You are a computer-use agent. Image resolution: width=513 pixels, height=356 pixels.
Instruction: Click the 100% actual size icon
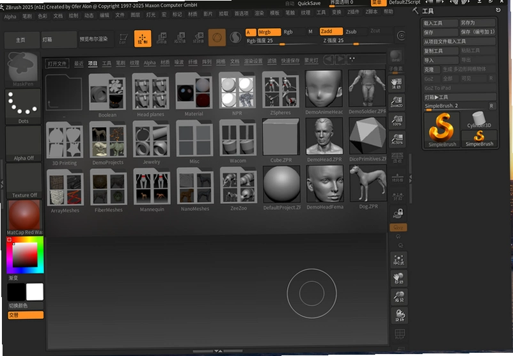(397, 120)
